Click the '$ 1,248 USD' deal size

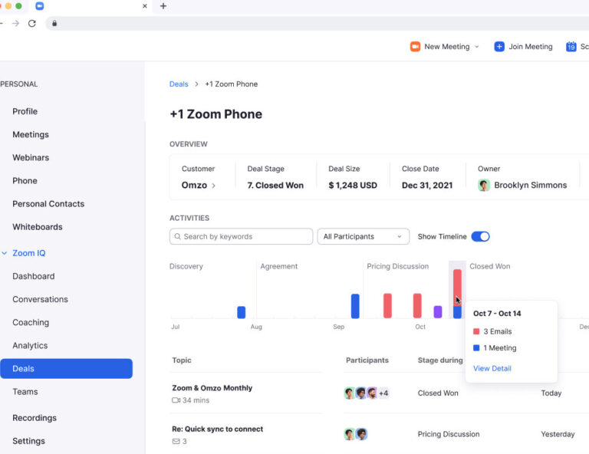pyautogui.click(x=353, y=185)
